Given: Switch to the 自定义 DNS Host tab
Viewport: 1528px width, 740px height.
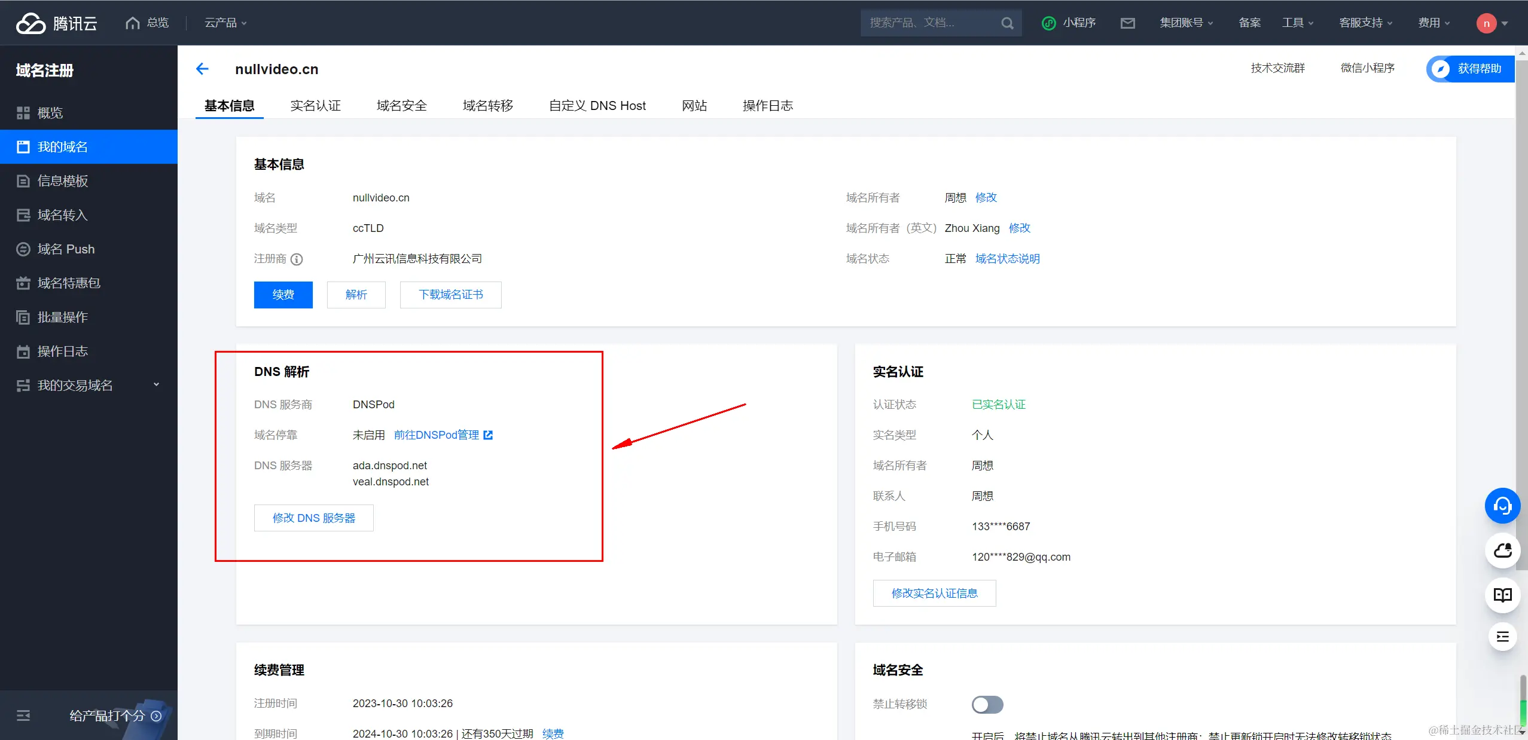Looking at the screenshot, I should tap(597, 106).
